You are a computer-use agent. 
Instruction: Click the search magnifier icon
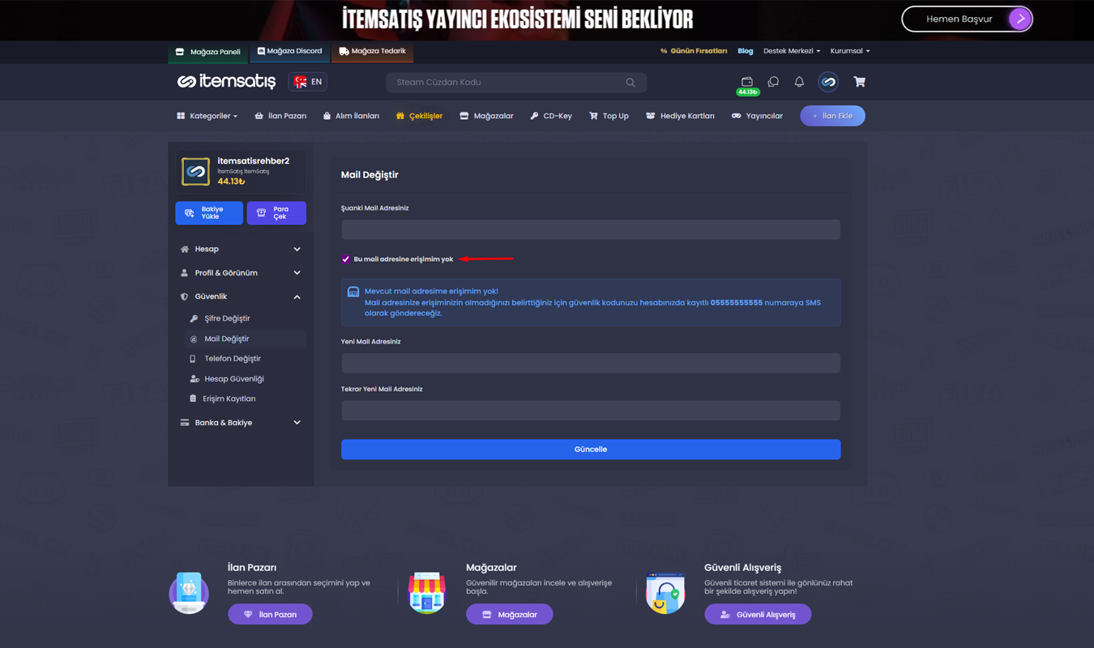(630, 83)
